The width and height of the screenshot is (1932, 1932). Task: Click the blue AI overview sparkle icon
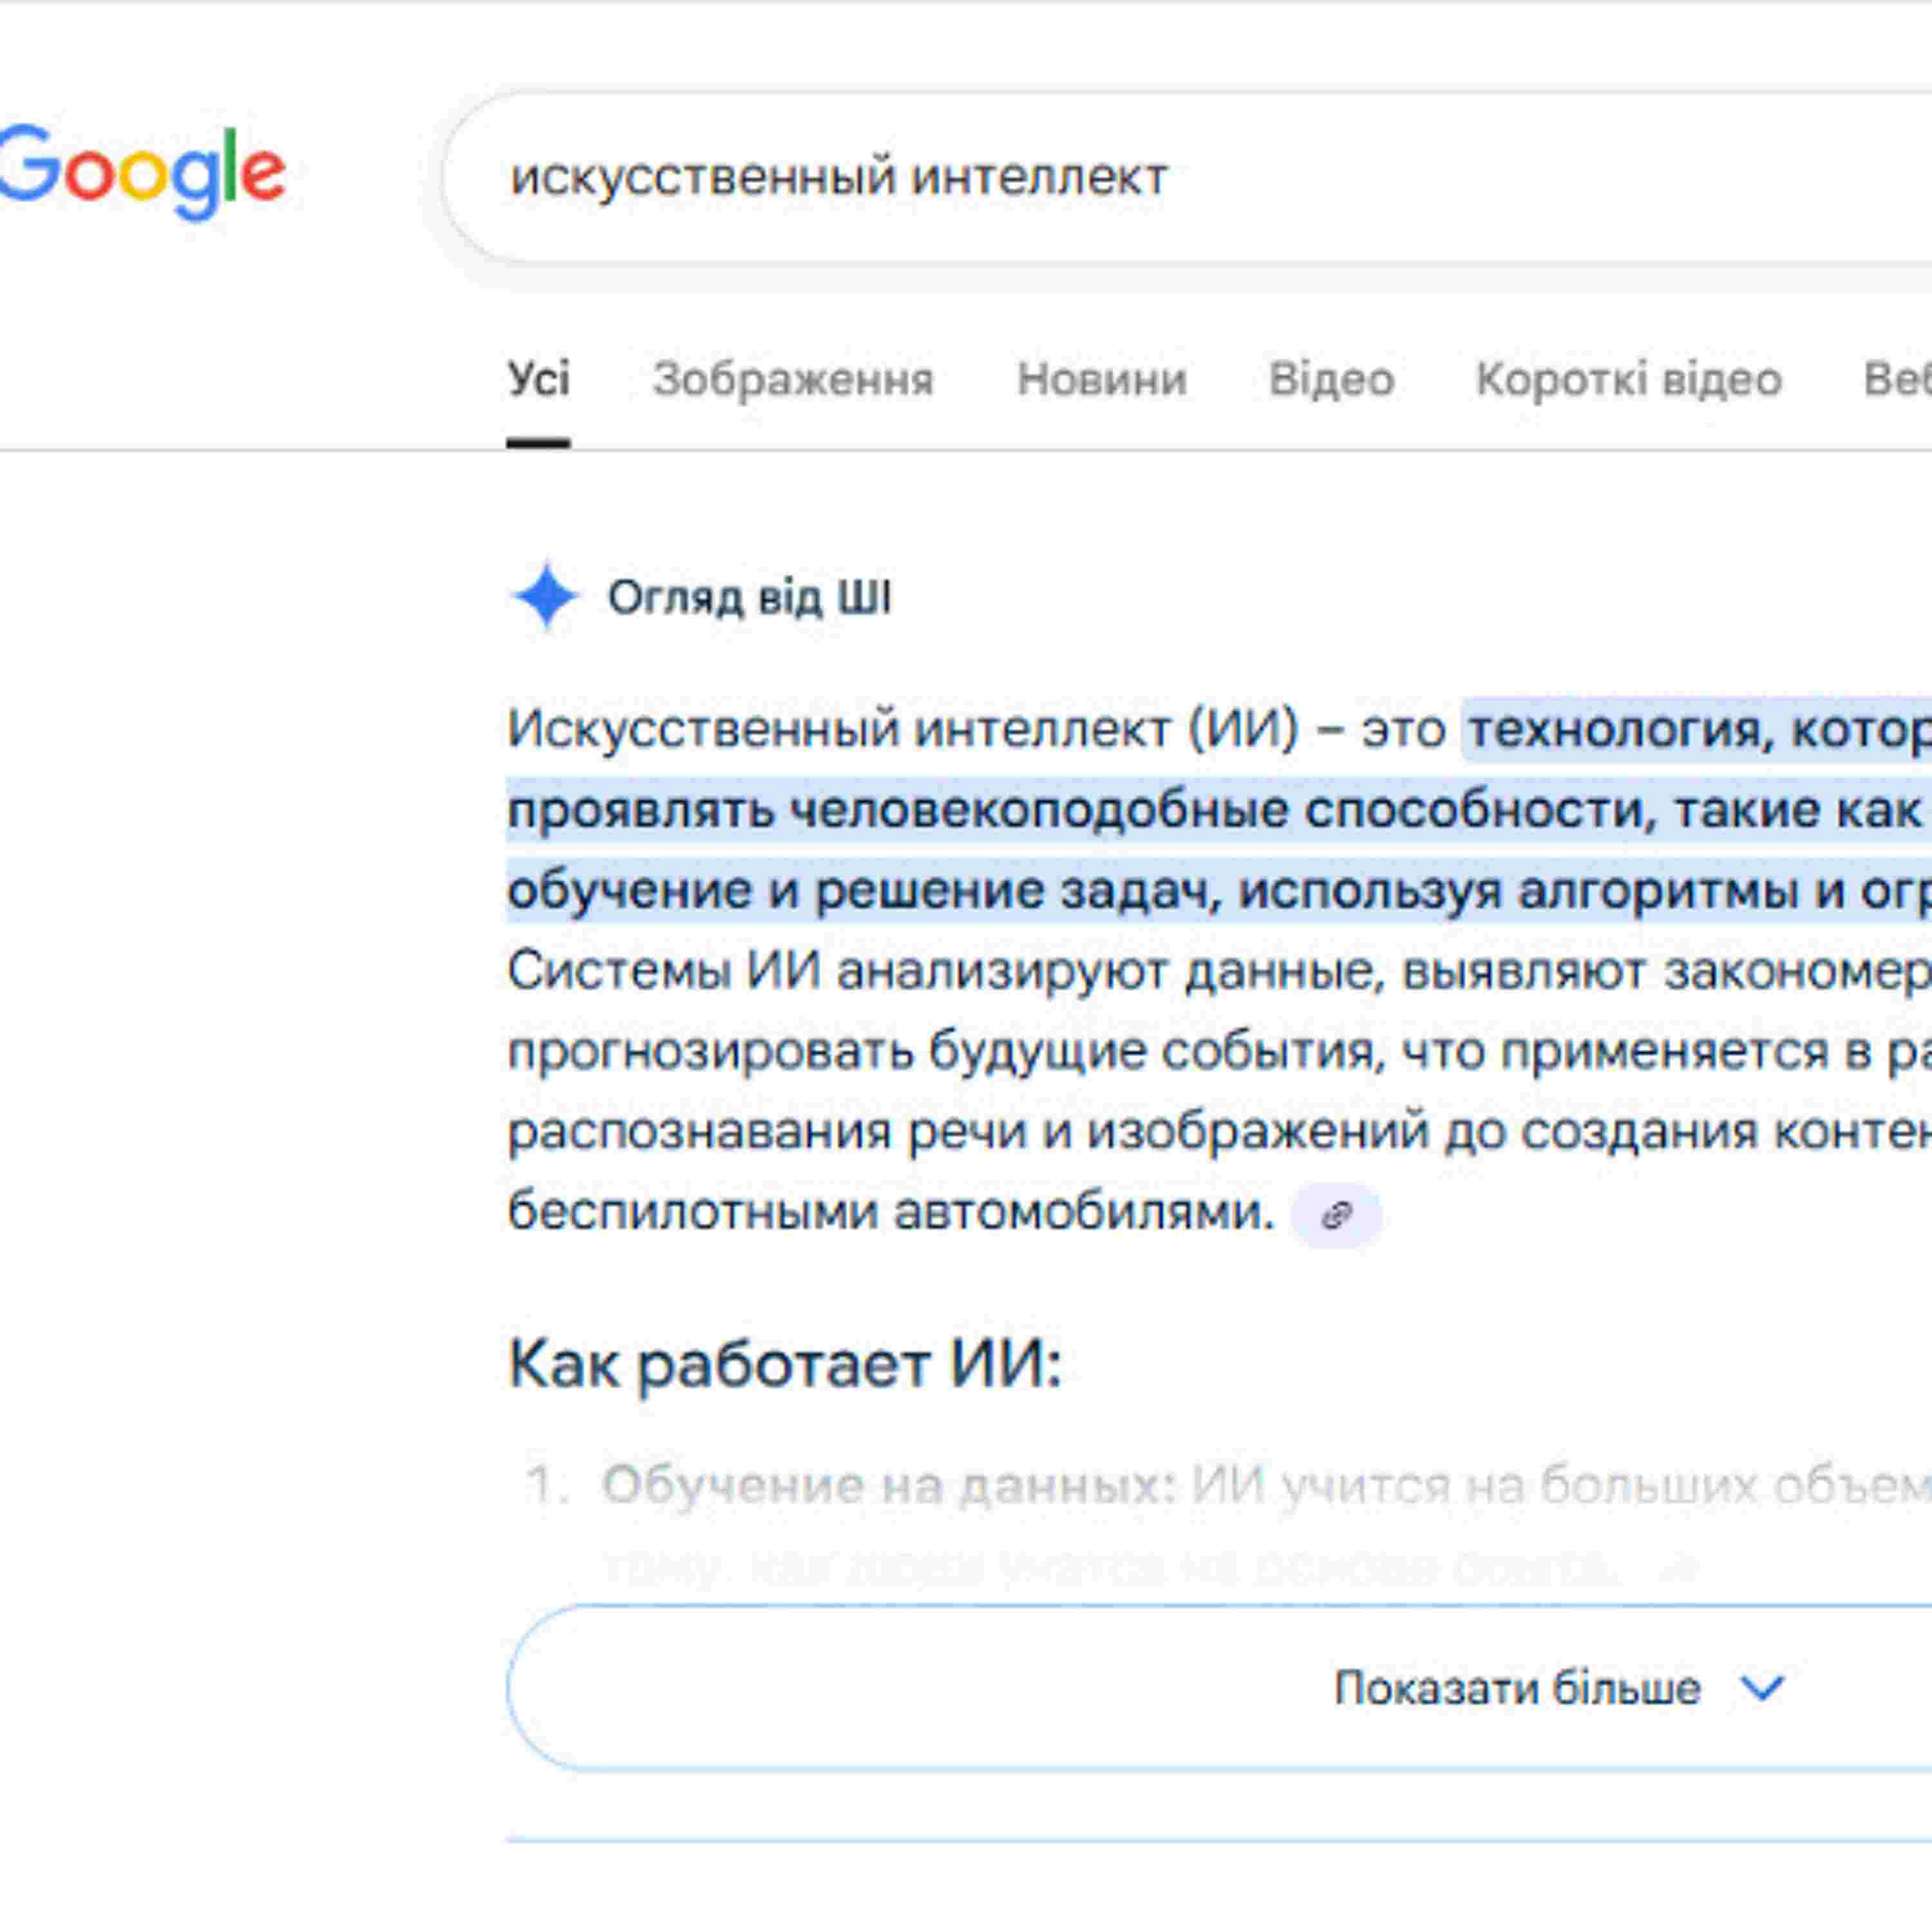[x=545, y=597]
